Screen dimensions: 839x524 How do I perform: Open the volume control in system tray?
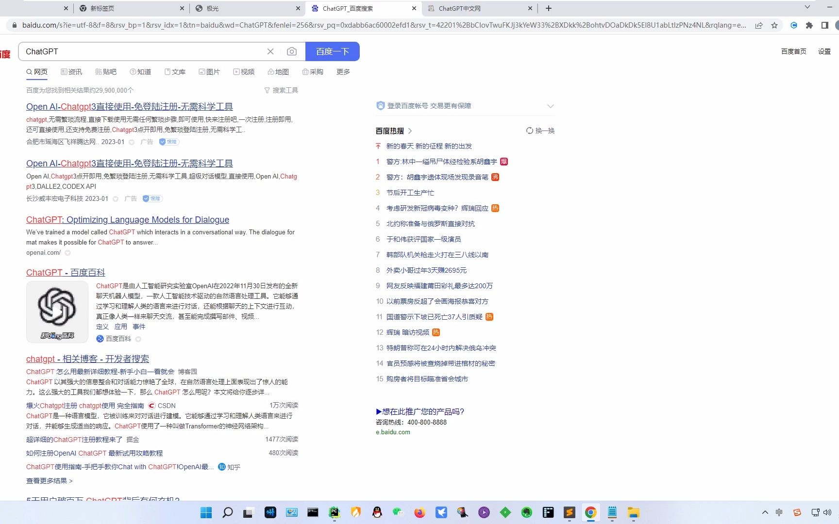pos(828,512)
